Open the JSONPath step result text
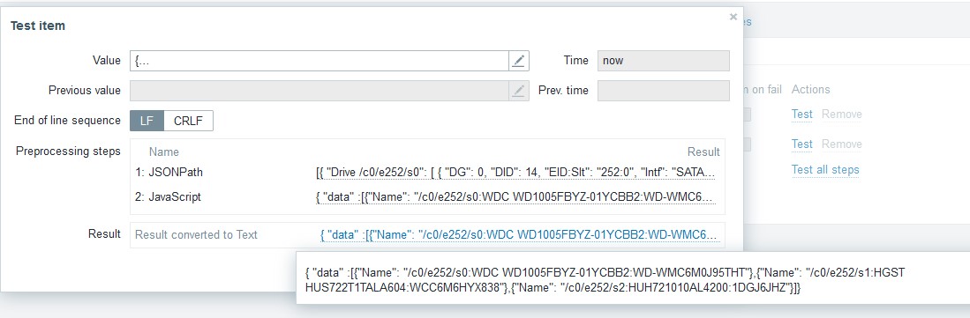The width and height of the screenshot is (970, 318). click(x=516, y=173)
